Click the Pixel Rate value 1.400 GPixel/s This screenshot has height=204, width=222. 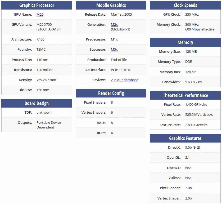click(x=196, y=105)
